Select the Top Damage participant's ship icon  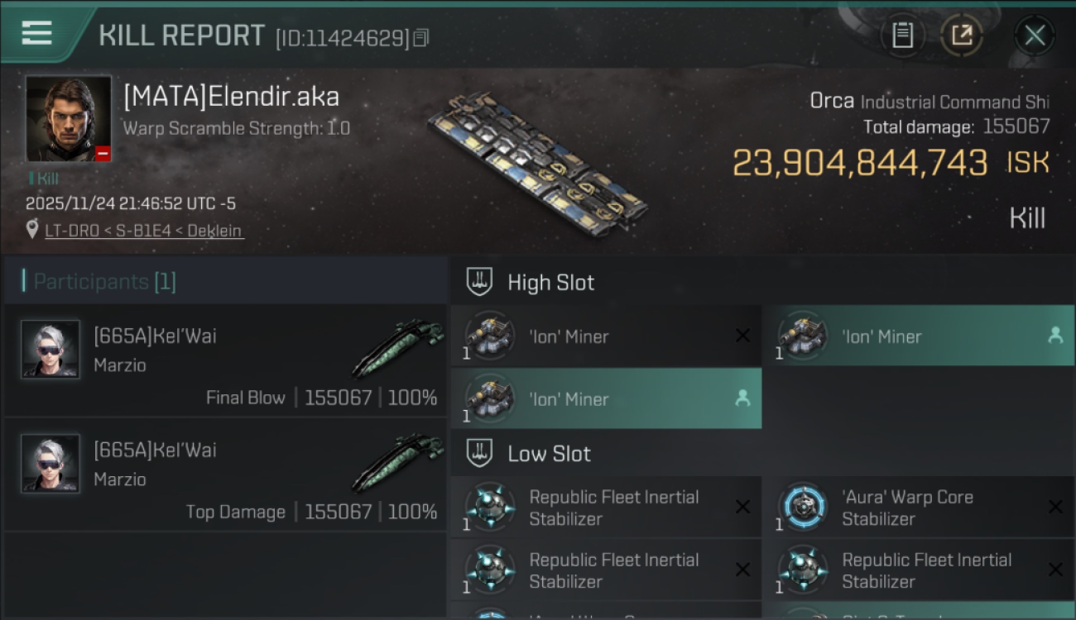[397, 462]
